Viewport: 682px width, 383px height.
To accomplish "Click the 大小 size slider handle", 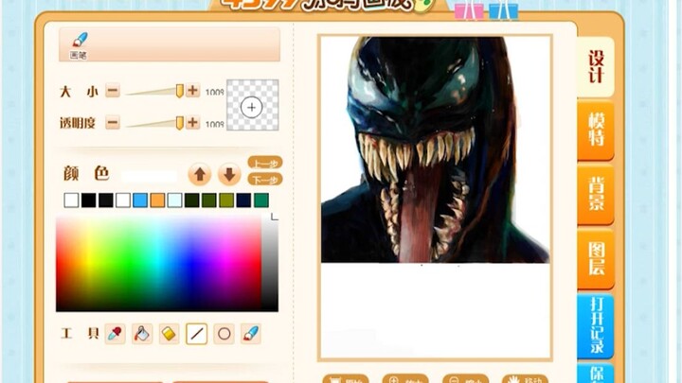I will pyautogui.click(x=179, y=91).
